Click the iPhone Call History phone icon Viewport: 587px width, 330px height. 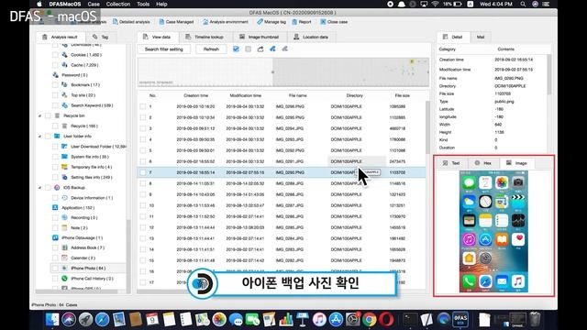coord(65,279)
